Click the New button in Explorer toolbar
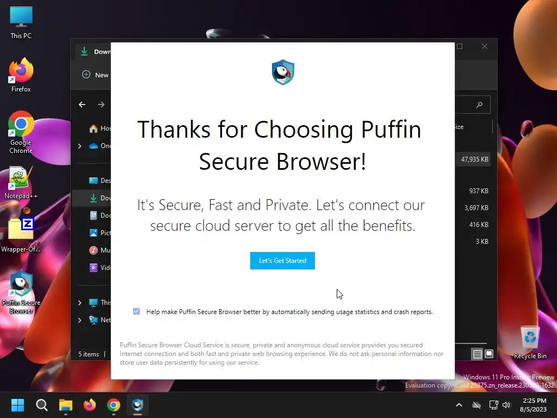Viewport: 557px width, 418px height. (95, 75)
